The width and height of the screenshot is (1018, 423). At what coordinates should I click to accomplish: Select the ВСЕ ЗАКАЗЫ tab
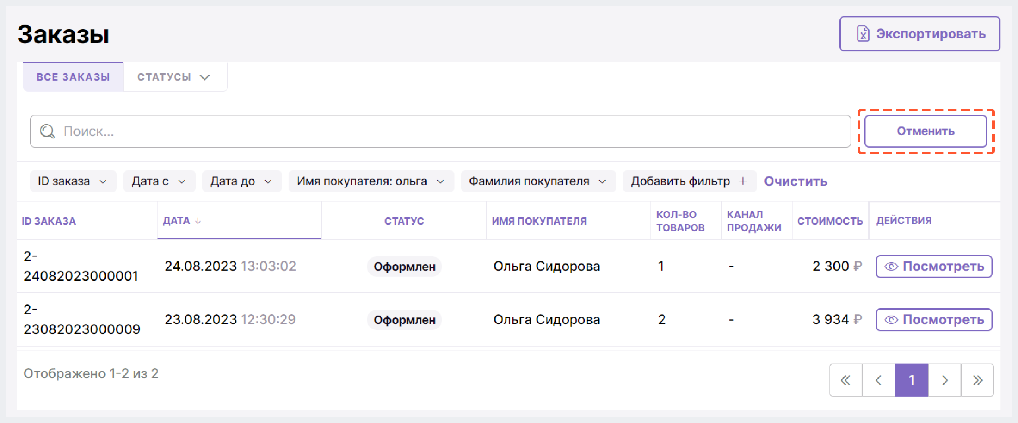pyautogui.click(x=73, y=77)
